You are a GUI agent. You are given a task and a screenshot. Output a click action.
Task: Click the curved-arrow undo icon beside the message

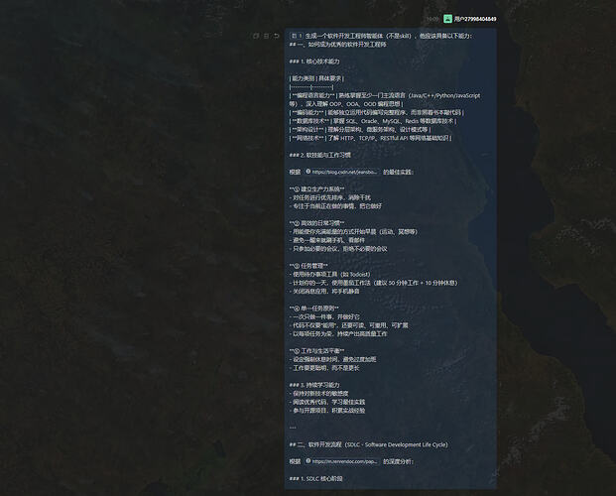277,36
